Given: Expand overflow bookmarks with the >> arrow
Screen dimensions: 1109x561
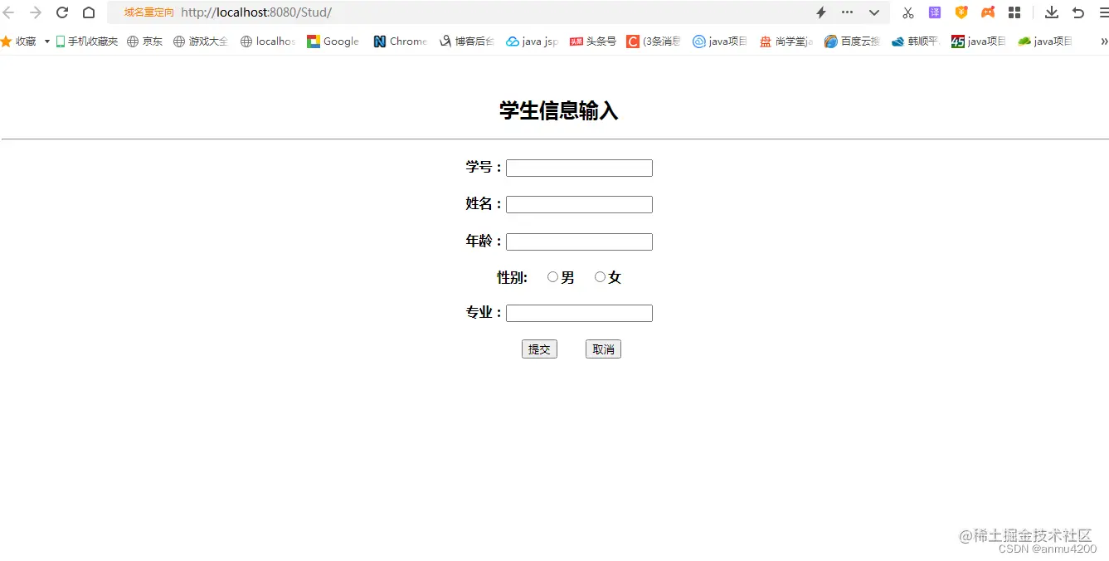Looking at the screenshot, I should (x=1103, y=41).
